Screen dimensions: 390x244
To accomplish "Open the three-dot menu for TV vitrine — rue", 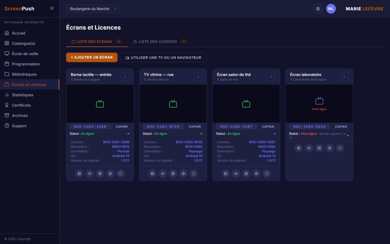I will click(198, 77).
